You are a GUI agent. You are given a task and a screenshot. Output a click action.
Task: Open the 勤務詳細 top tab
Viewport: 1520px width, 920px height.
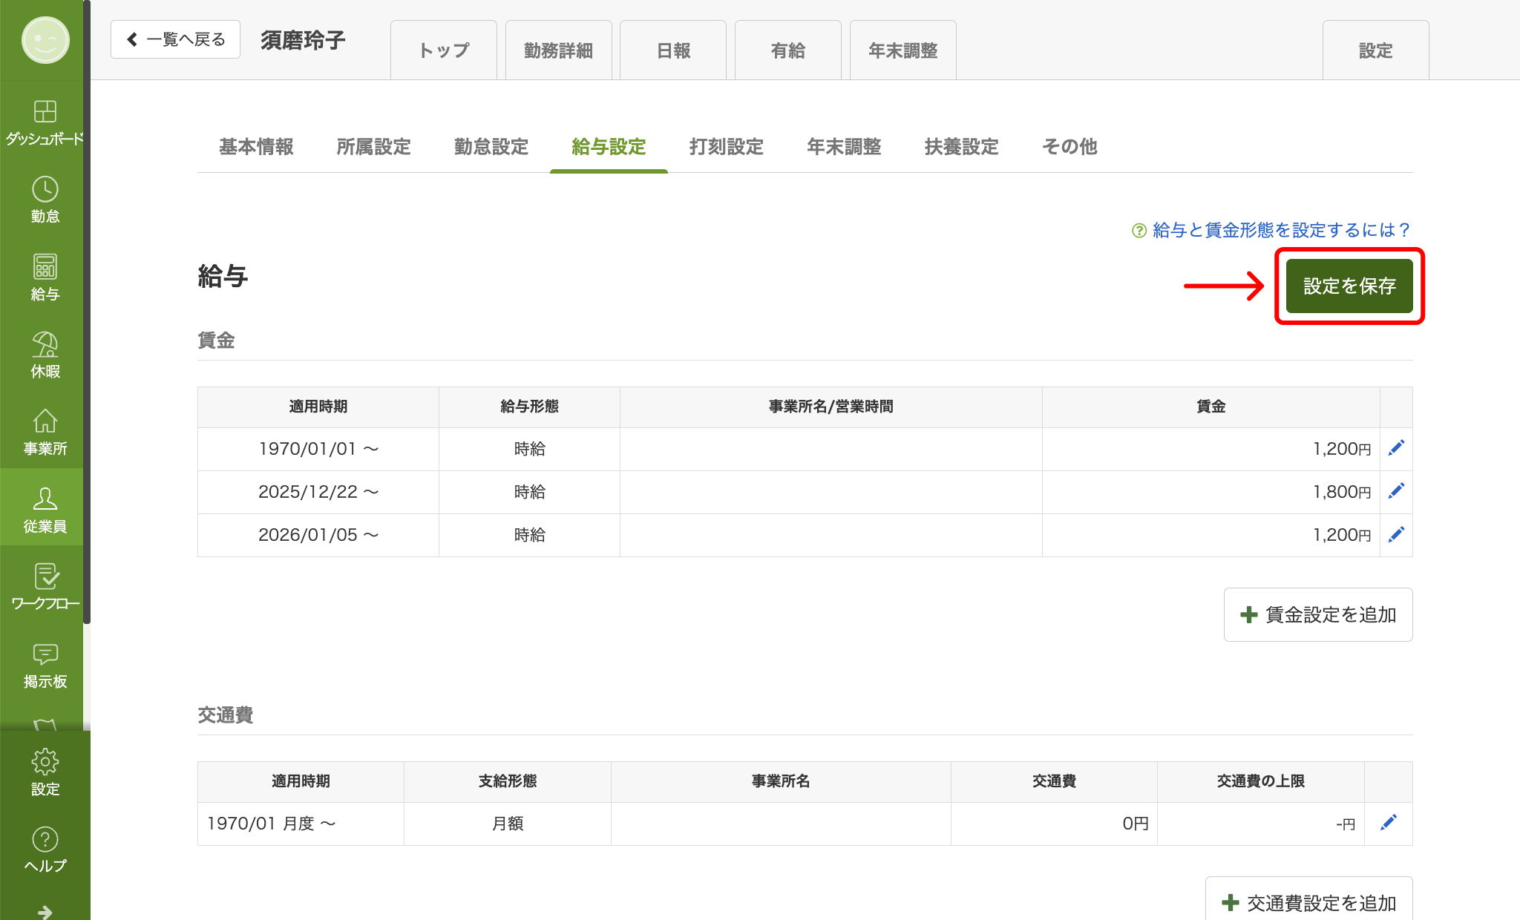coord(558,50)
